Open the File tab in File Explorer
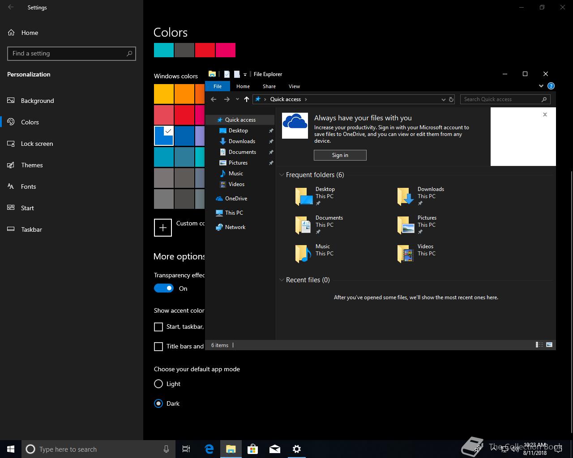This screenshot has height=458, width=573. [218, 86]
